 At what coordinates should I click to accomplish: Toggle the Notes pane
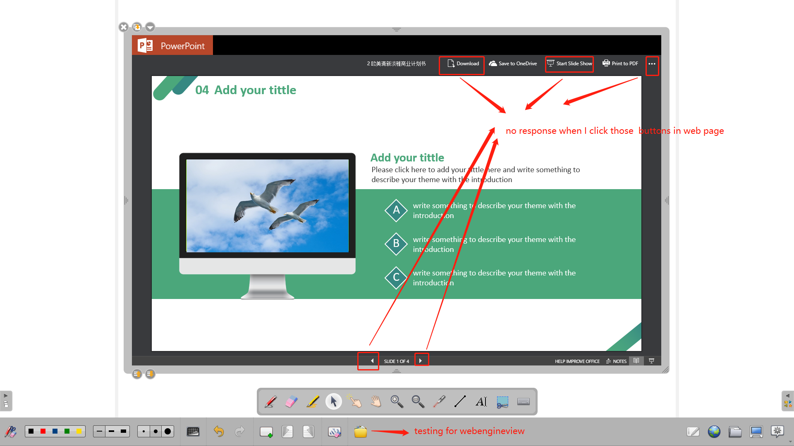[616, 361]
